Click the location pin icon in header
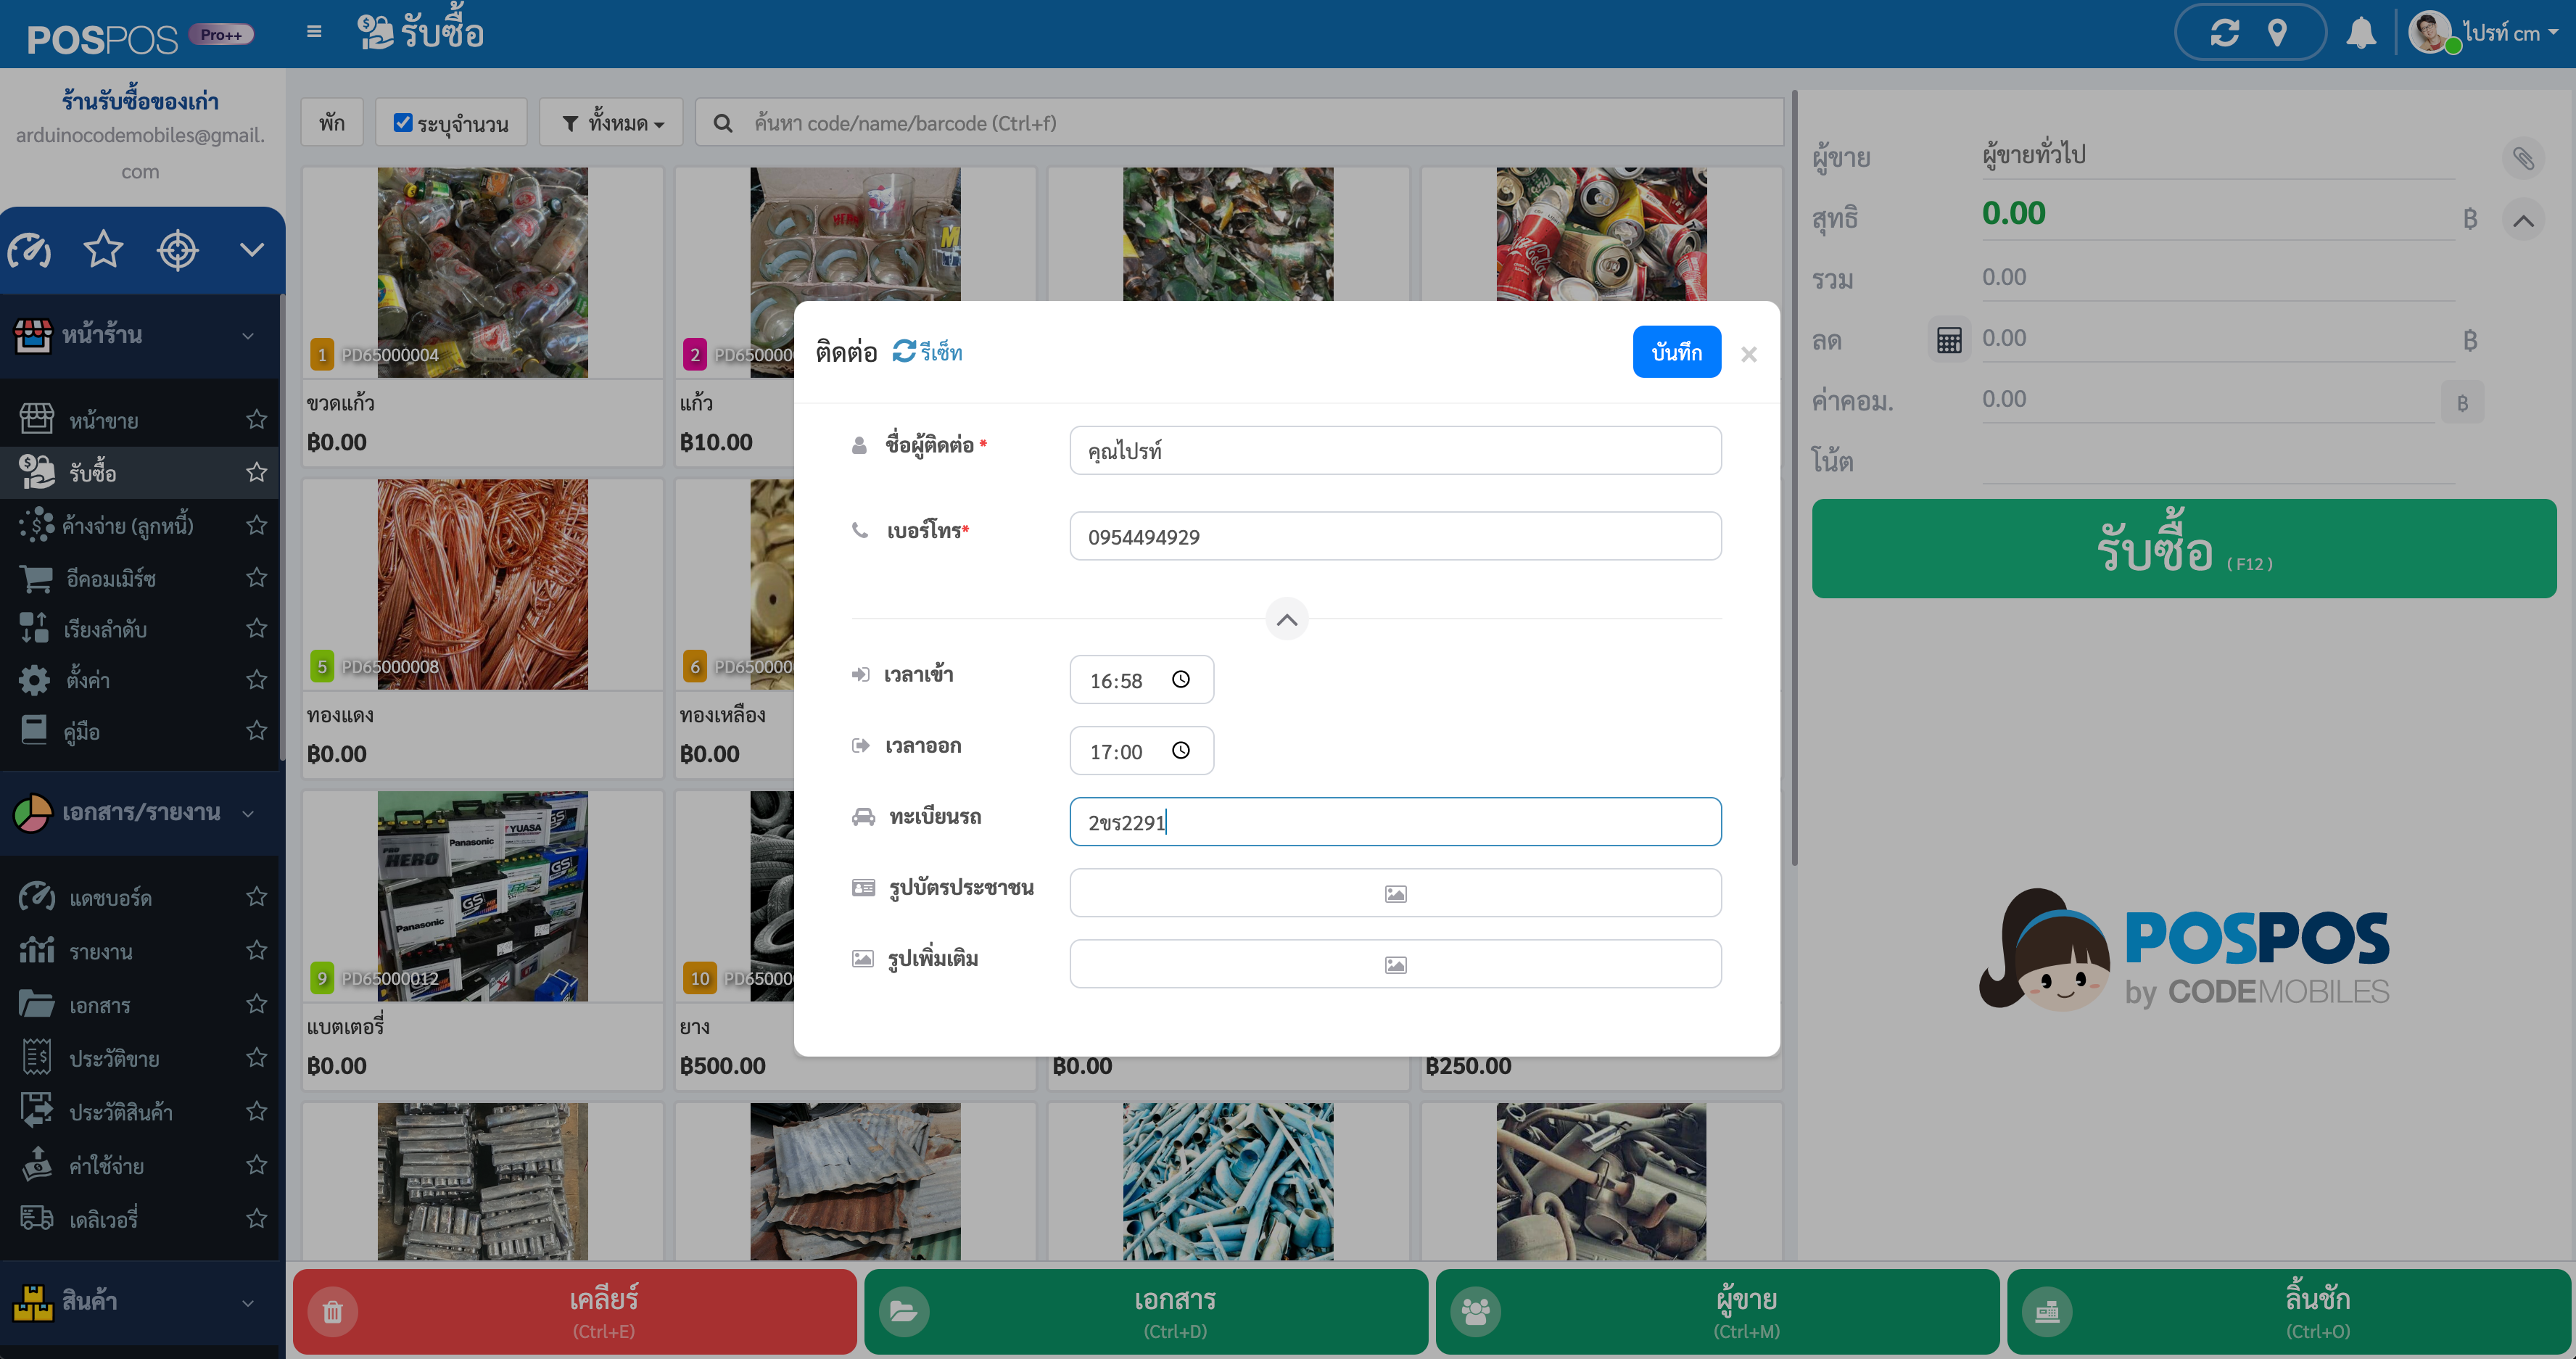The image size is (2576, 1359). 2277,33
